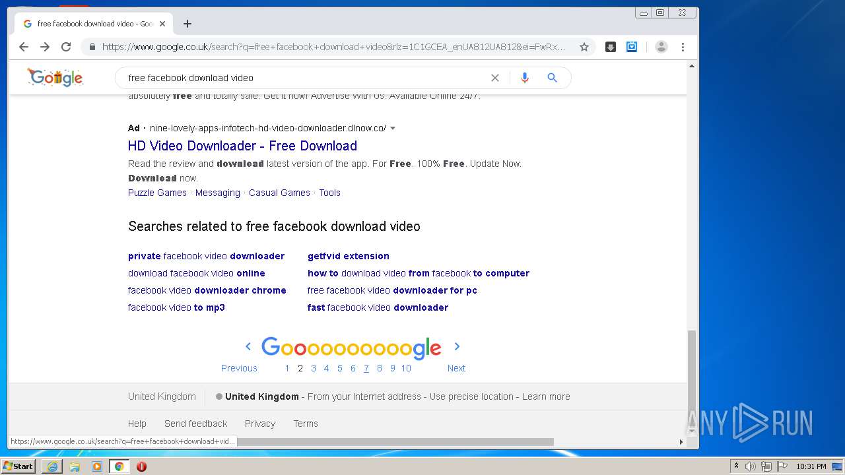
Task: Open Messaging ad sitelink
Action: click(218, 193)
